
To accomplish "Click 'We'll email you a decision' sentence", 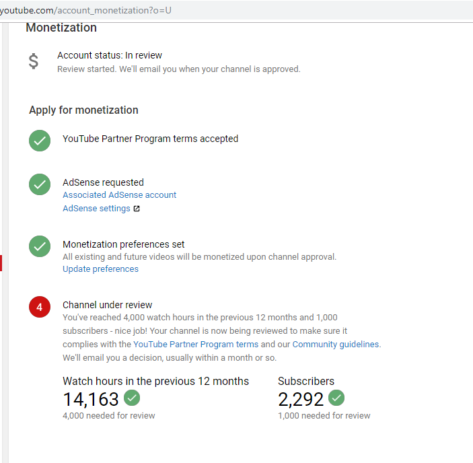I will coord(170,358).
